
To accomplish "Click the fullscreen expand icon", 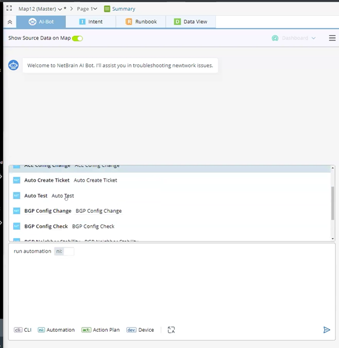I will coord(9,9).
